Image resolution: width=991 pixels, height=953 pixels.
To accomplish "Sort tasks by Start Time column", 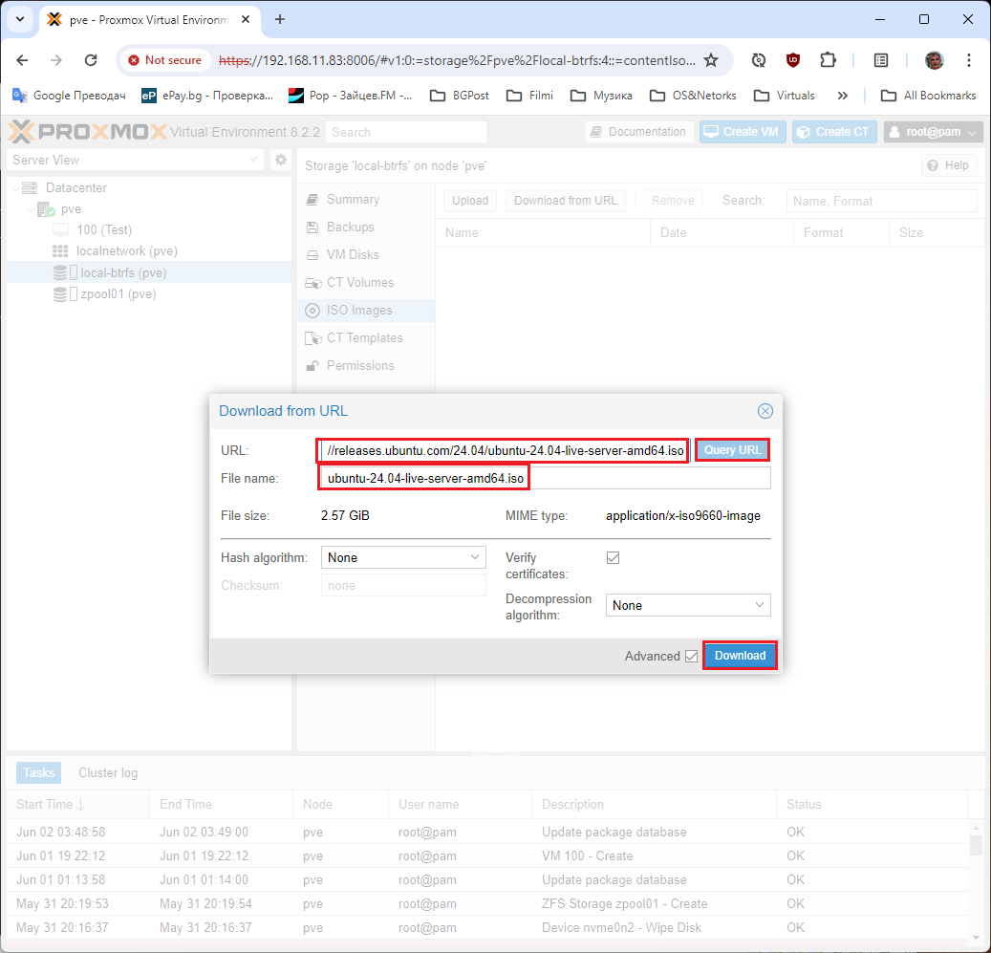I will coord(78,805).
